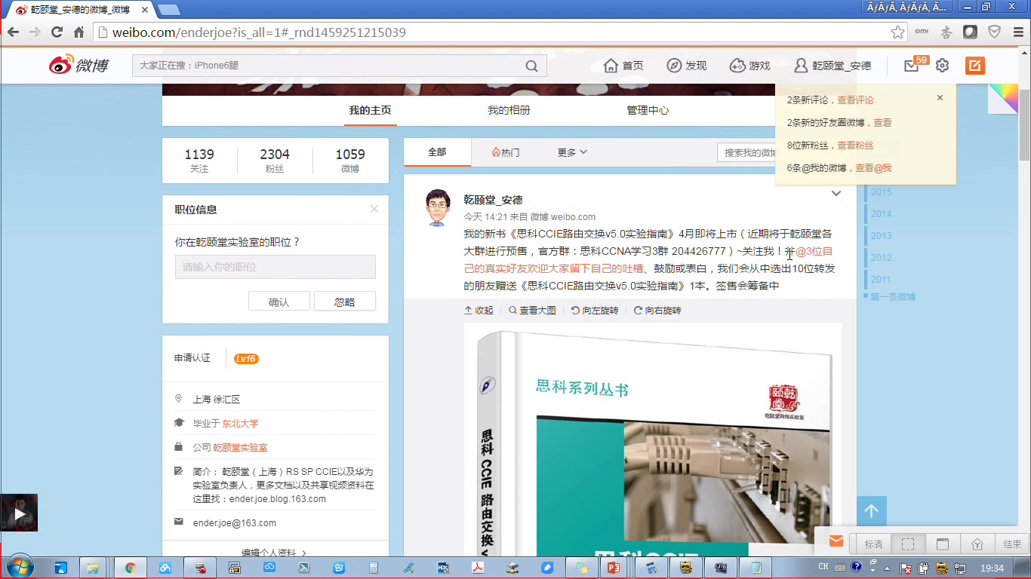Screen dimensions: 1031x579
Task: Open 查看 link for new friend-circle posts
Action: [x=882, y=122]
